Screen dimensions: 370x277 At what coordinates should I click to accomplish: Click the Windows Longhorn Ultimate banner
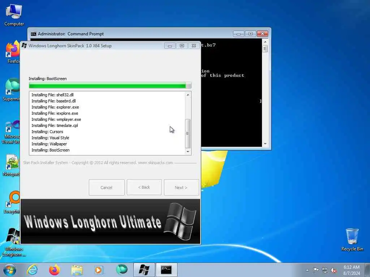coord(111,221)
